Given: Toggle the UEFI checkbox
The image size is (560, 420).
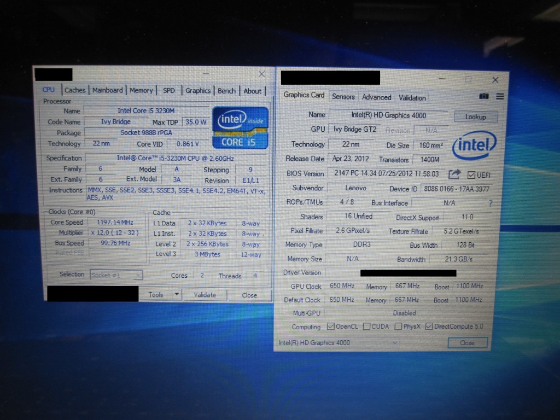Looking at the screenshot, I should 471,175.
